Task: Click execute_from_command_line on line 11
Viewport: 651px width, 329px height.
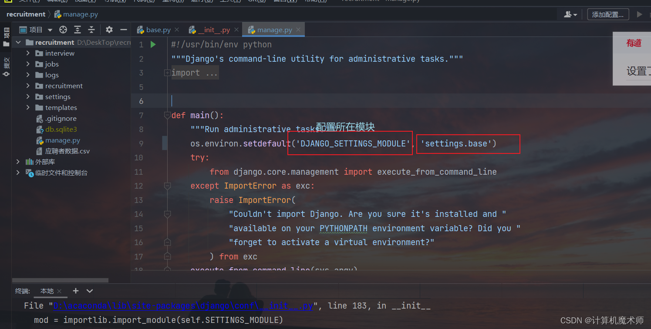Action: tap(437, 172)
